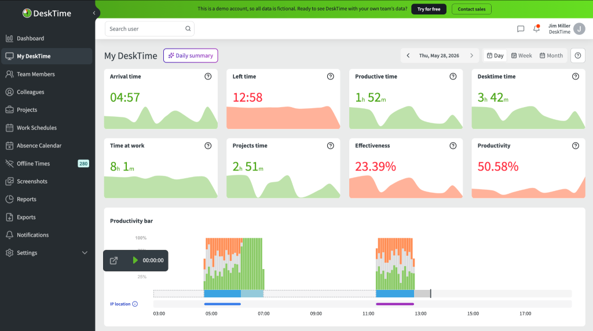Show help for Left time
This screenshot has height=331, width=593.
(x=331, y=76)
